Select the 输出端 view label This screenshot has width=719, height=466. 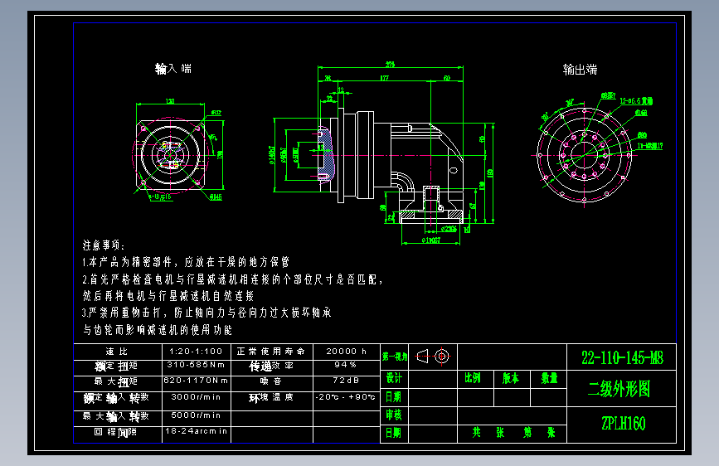pyautogui.click(x=580, y=70)
